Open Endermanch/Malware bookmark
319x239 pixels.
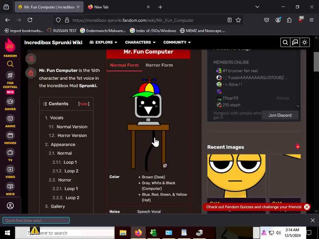(103, 31)
